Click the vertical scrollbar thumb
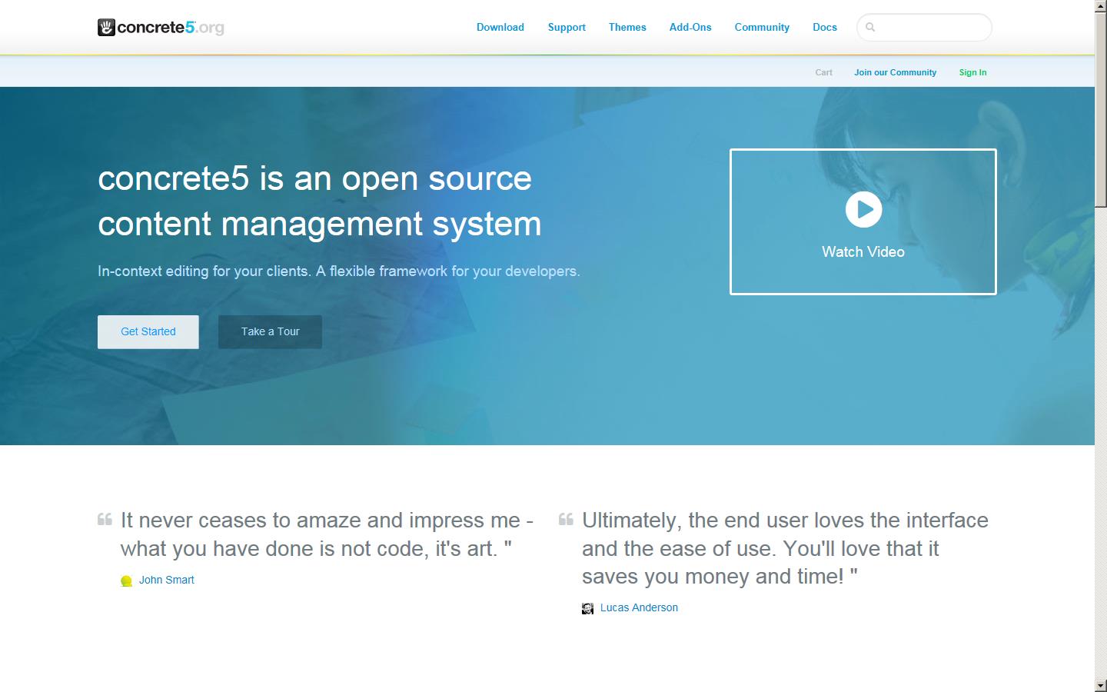This screenshot has height=692, width=1107. point(1100,108)
